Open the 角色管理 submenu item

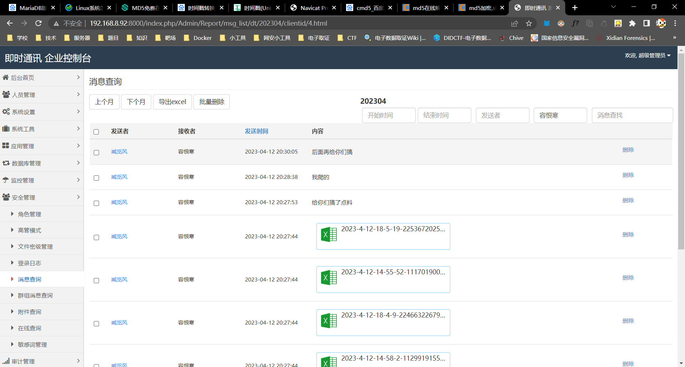(30, 214)
